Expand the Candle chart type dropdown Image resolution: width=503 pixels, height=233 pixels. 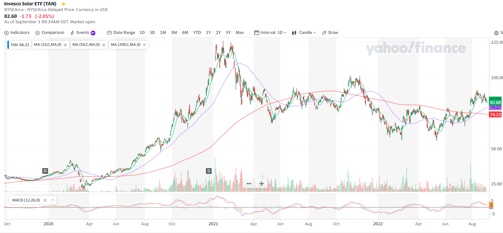[304, 33]
